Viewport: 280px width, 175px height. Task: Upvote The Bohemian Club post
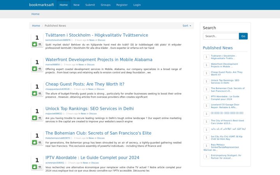35,142
